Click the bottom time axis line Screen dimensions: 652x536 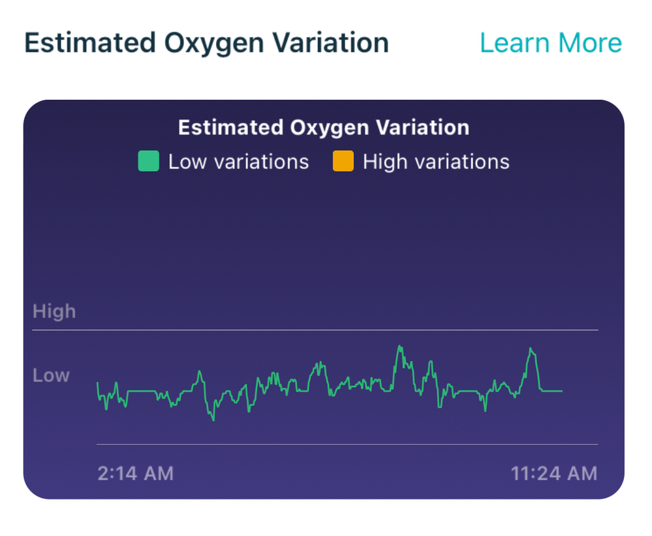347,444
